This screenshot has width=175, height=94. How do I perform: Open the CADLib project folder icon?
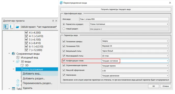pyautogui.click(x=17, y=27)
